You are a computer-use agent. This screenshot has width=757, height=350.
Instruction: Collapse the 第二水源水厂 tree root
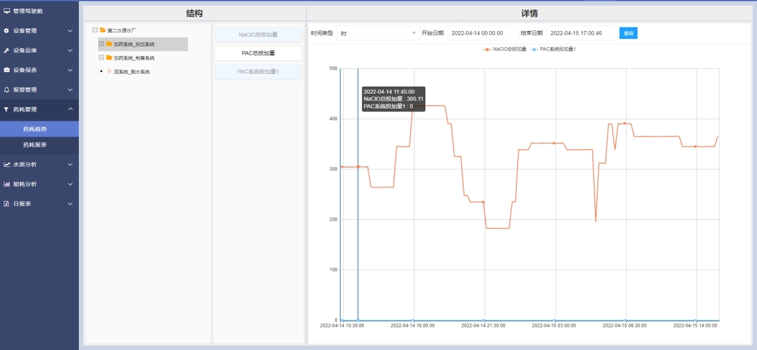click(95, 30)
